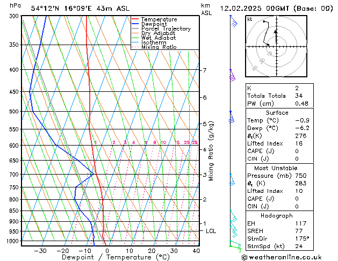Click the surface Lifted Index value 16
Image resolution: width=338 pixels, height=261 pixels.
299,143
